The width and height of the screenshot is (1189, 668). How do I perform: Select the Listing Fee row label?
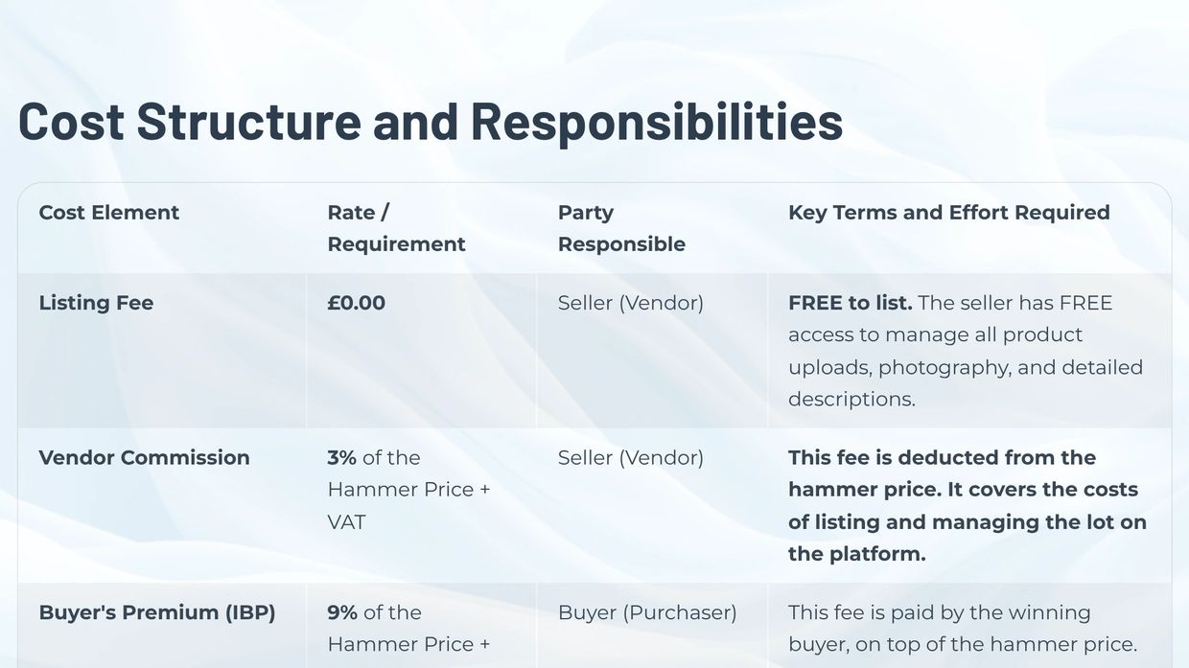pyautogui.click(x=96, y=303)
